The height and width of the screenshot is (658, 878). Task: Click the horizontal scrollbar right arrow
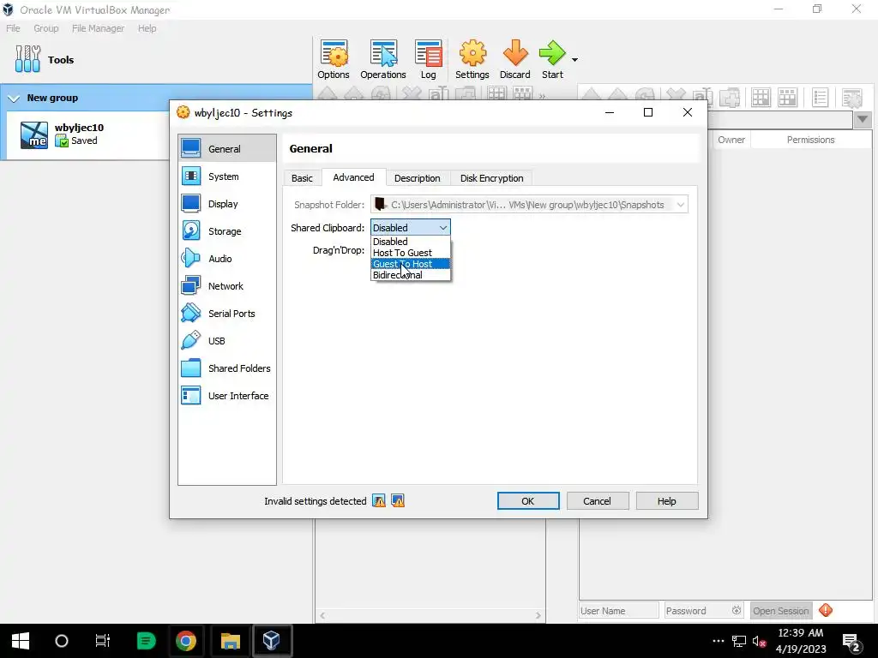(x=538, y=615)
